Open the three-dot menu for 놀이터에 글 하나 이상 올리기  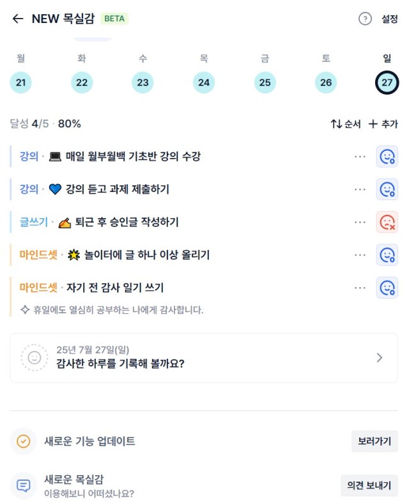360,255
